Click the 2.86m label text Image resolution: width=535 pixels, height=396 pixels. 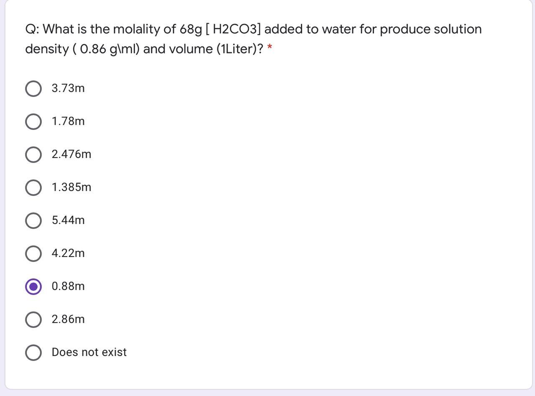[x=67, y=319]
